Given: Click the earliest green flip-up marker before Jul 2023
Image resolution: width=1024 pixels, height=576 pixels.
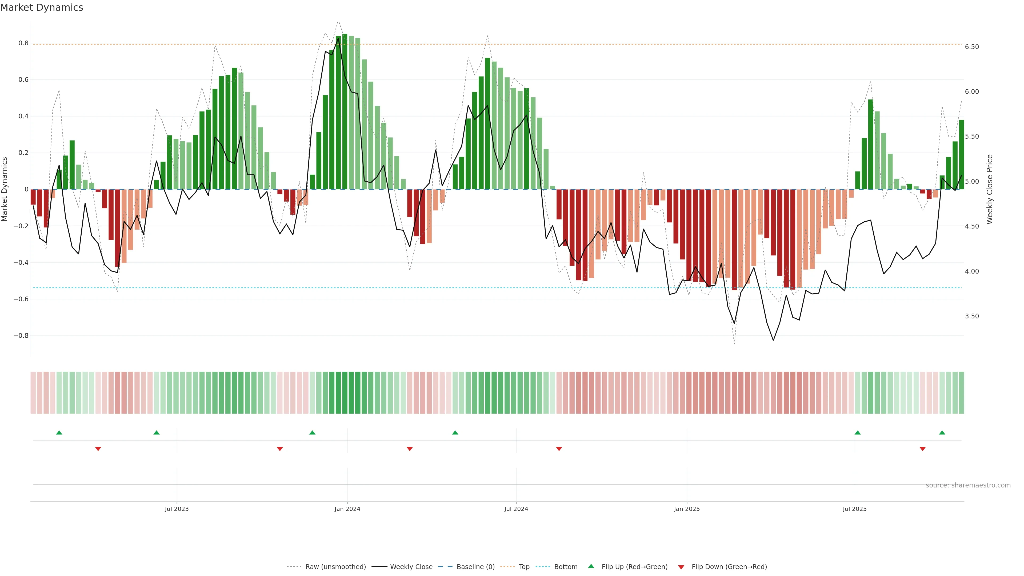Looking at the screenshot, I should coord(59,433).
